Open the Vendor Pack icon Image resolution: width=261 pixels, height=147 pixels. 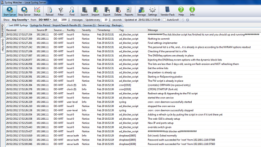click(168, 11)
